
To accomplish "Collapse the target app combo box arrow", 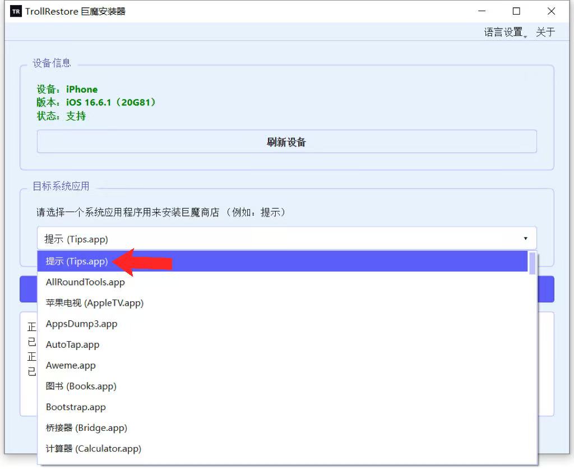I will coord(525,238).
